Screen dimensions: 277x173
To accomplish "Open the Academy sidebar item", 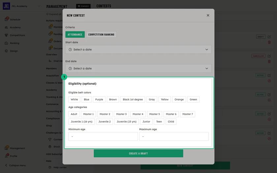I will coord(15,27).
